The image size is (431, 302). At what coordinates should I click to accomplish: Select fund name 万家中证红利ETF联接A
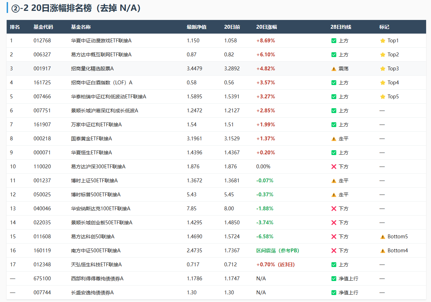96,125
